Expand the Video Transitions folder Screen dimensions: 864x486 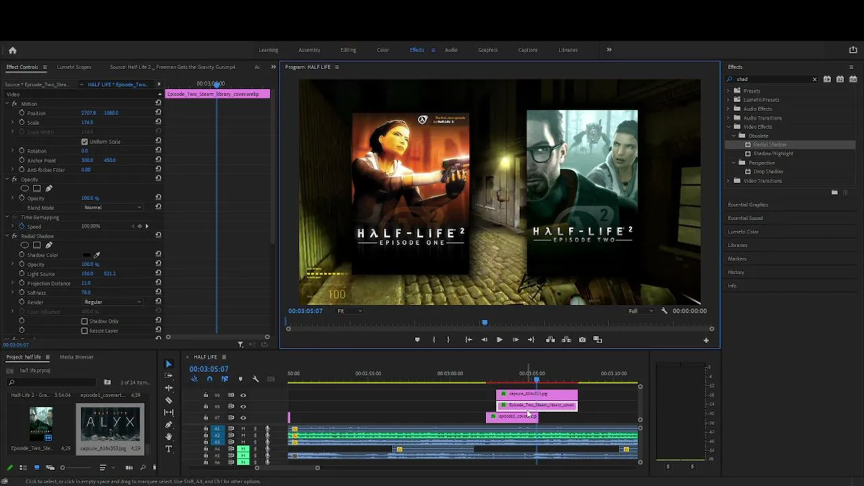coord(728,181)
